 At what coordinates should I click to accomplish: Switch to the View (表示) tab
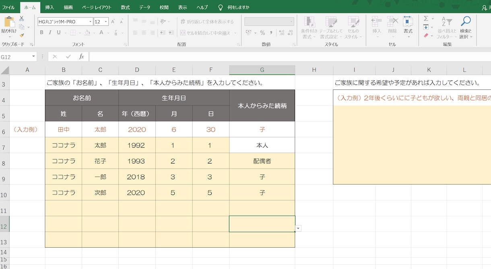pos(183,7)
